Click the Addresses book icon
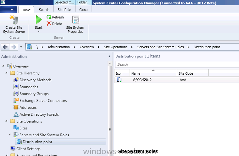 pos(16,107)
